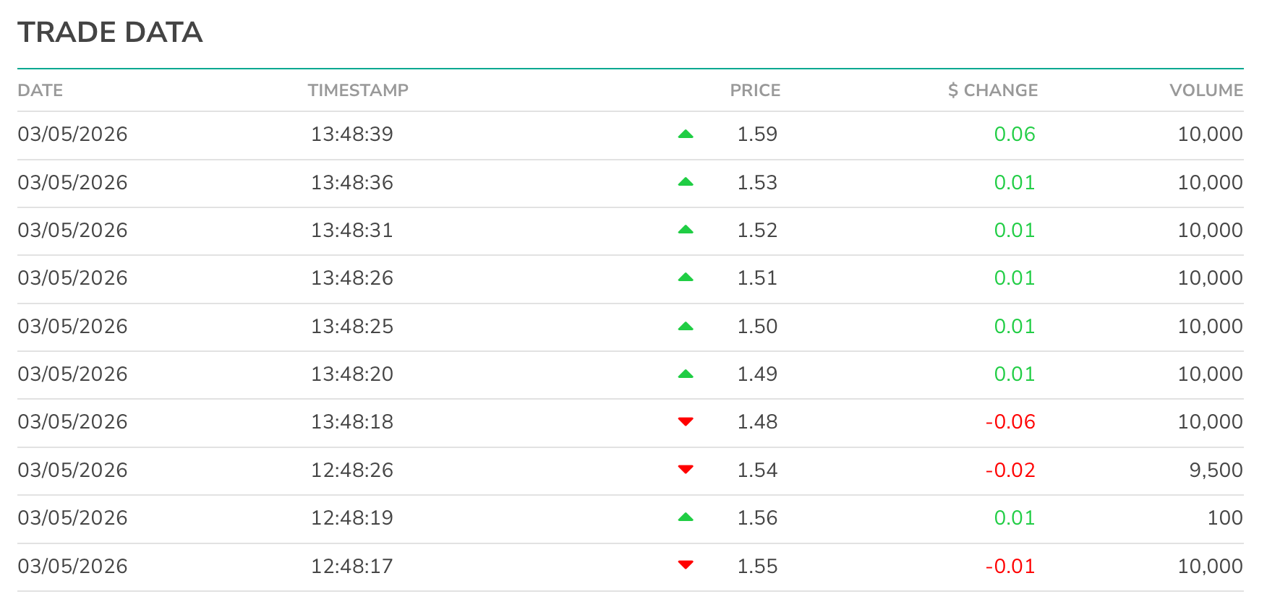This screenshot has height=594, width=1267.
Task: Click the red down arrow beside price 1.54
Action: tap(686, 470)
